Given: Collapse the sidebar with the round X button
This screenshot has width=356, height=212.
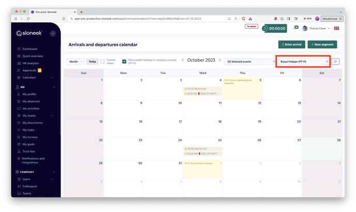Looking at the screenshot, I should click(x=53, y=34).
